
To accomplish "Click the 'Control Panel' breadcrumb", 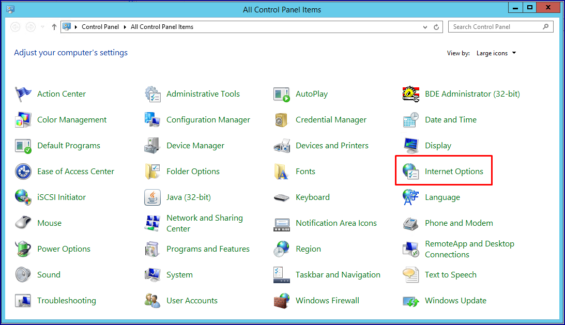I will pos(100,27).
